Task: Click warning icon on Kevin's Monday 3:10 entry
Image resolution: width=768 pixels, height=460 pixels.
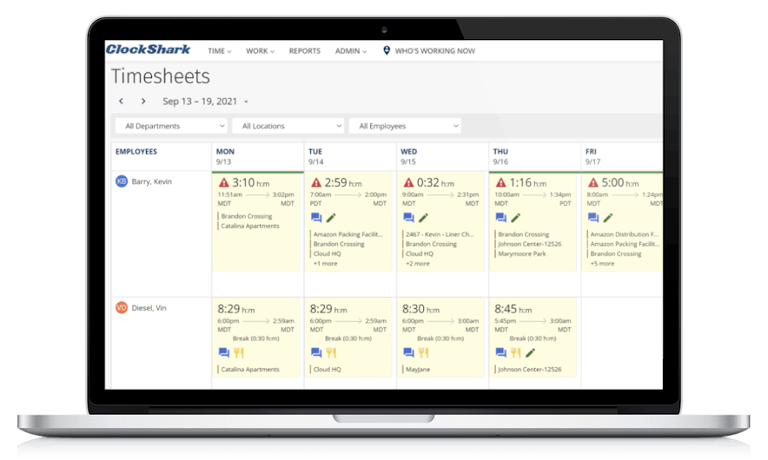Action: tap(224, 182)
